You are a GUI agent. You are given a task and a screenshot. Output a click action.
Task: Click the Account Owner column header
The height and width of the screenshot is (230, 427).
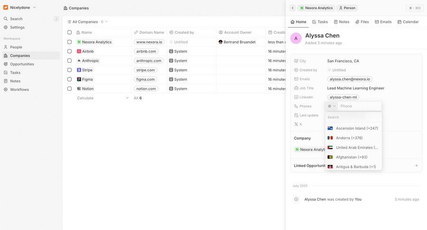tap(241, 32)
